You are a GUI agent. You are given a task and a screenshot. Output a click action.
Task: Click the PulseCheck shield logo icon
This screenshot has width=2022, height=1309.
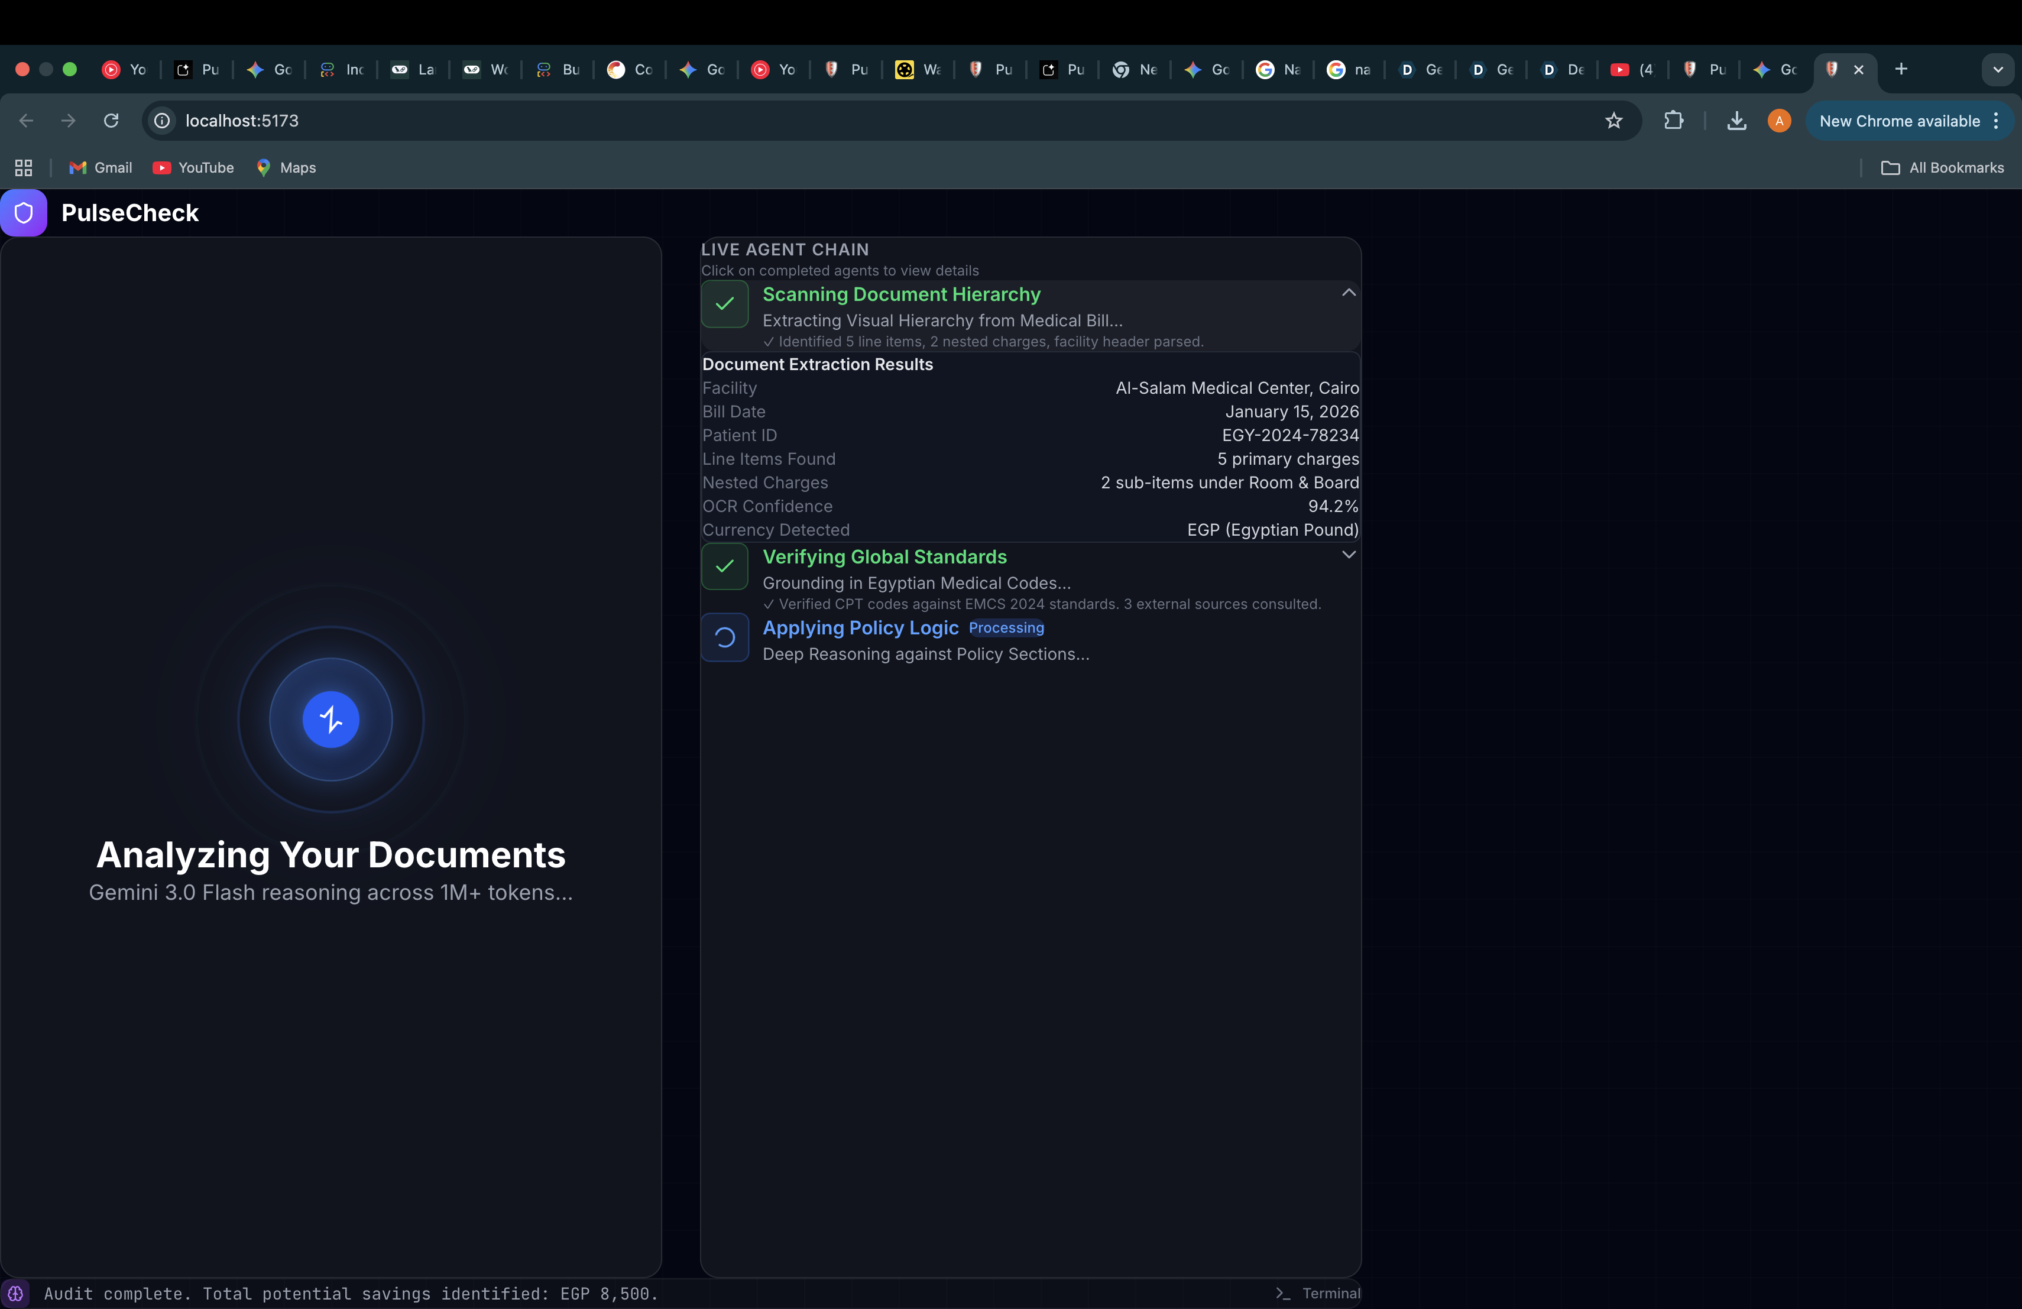24,212
